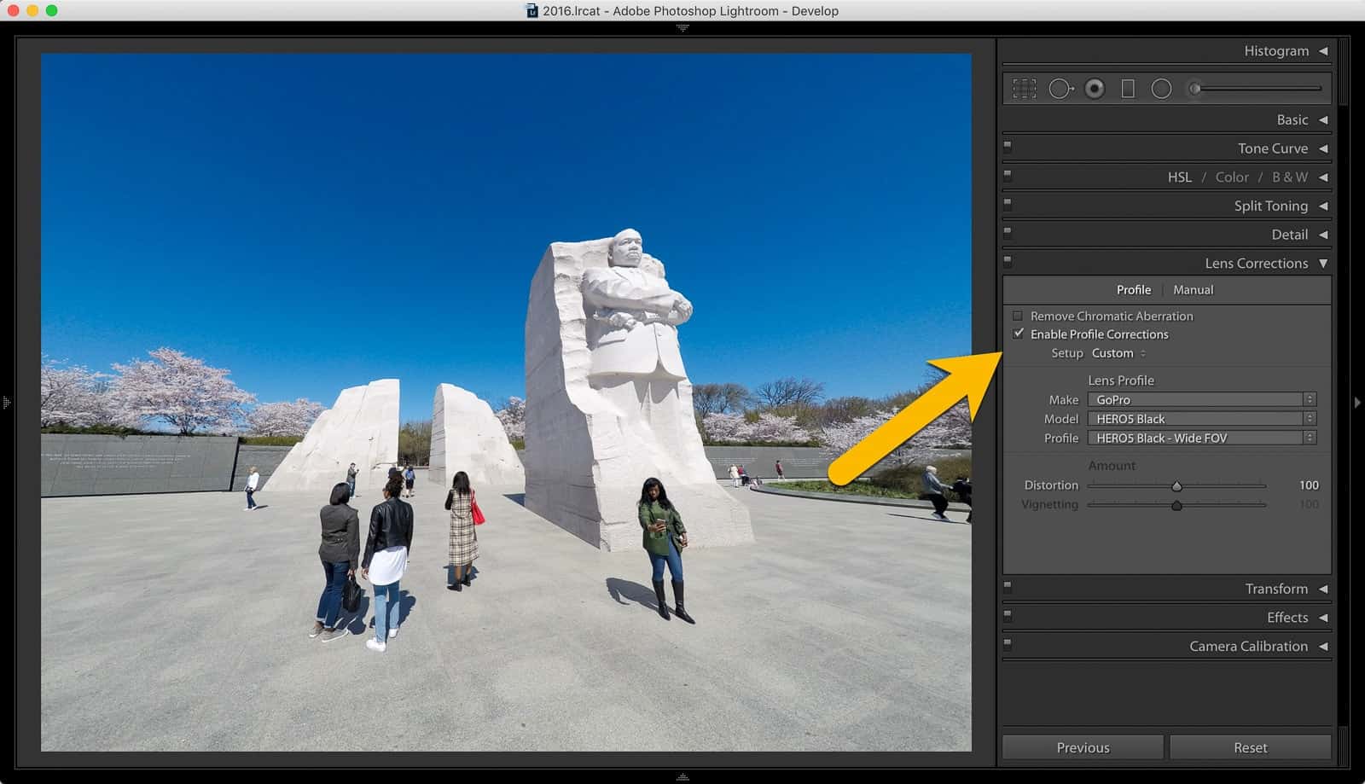Open the Setup Custom dropdown

tap(1119, 353)
